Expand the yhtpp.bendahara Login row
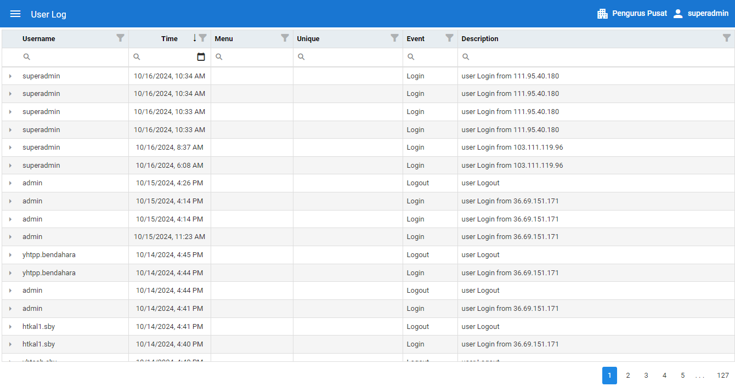735x392 pixels. click(10, 273)
